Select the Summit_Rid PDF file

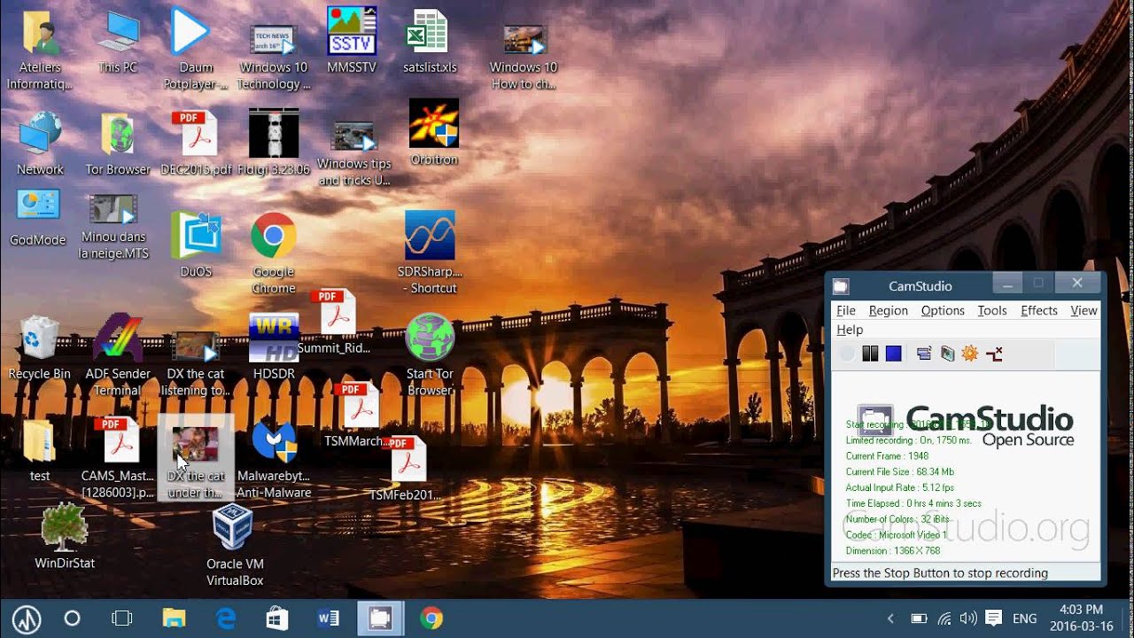tap(333, 321)
